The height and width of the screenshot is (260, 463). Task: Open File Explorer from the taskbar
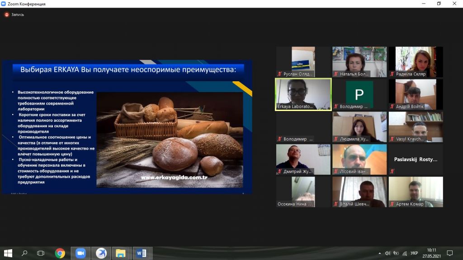click(120, 253)
